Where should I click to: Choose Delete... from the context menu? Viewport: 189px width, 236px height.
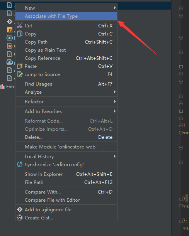click(66, 137)
